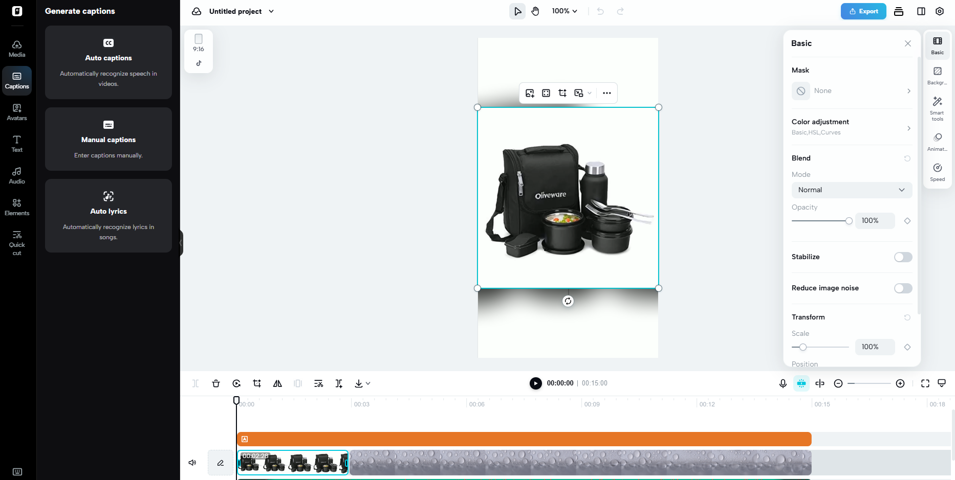Choose Auto captions card

click(108, 62)
